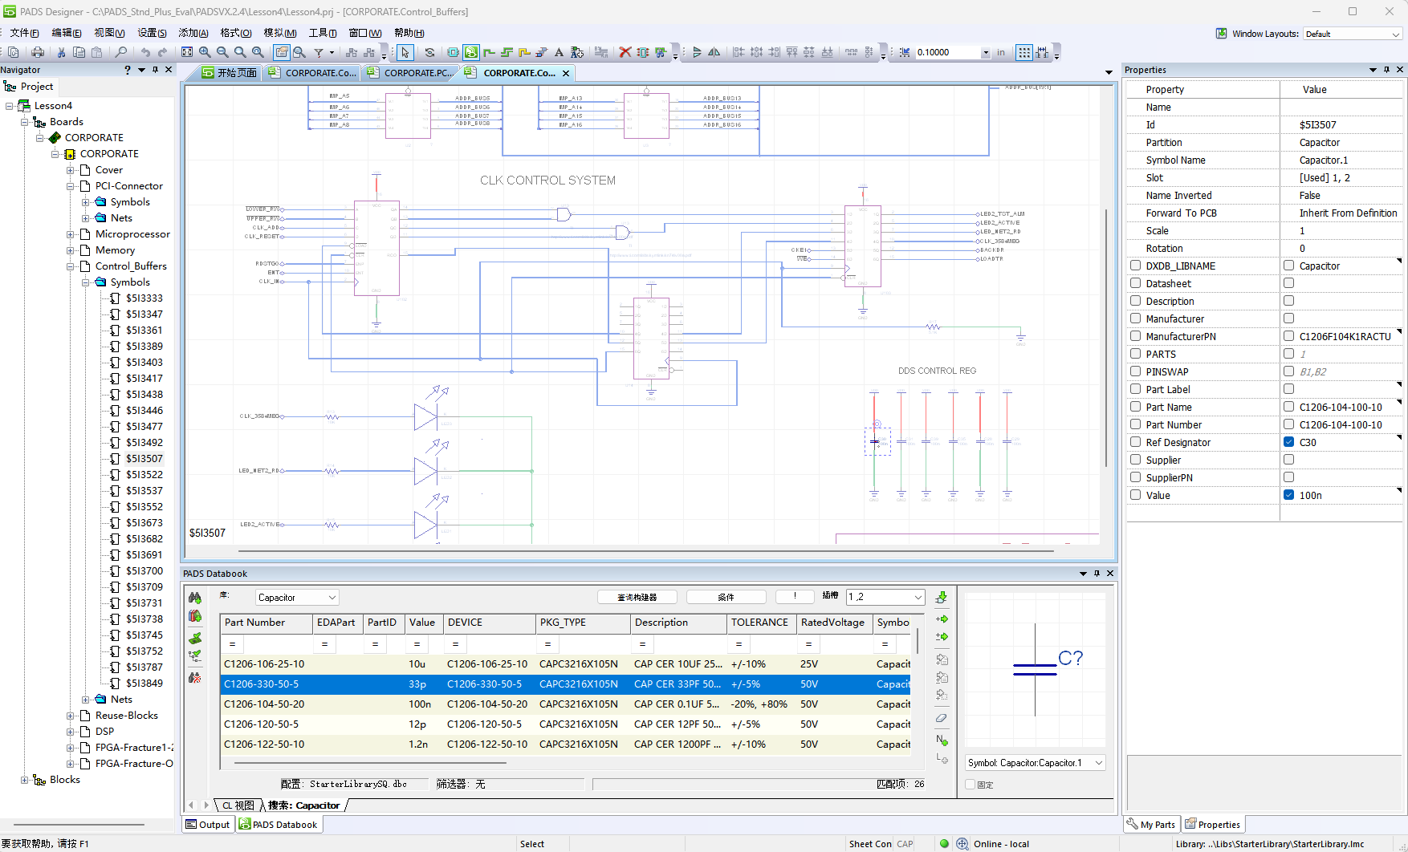1408x852 pixels.
Task: Activate the Select pointer tool
Action: (x=405, y=52)
